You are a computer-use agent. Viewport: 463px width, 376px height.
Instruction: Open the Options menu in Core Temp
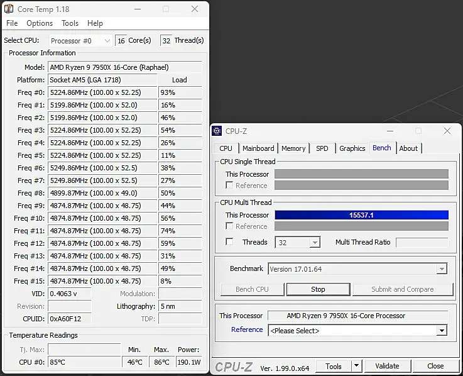coord(40,23)
